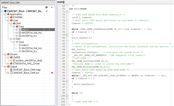
Task: Collapse the Drivers folder
Action: tap(5, 55)
